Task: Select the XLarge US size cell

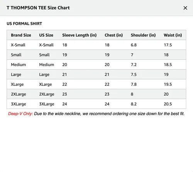Action: tap(46, 84)
